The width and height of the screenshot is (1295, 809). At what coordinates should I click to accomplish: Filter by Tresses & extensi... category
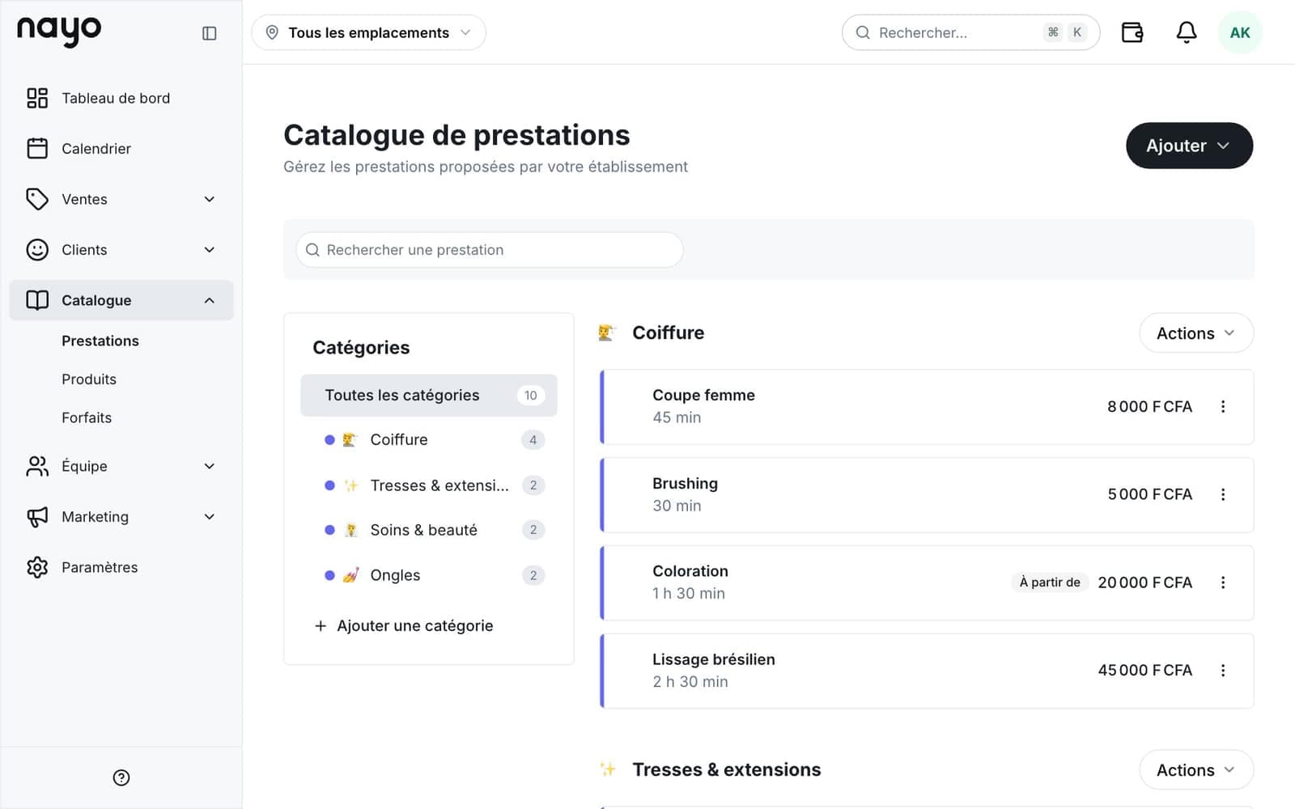[429, 485]
